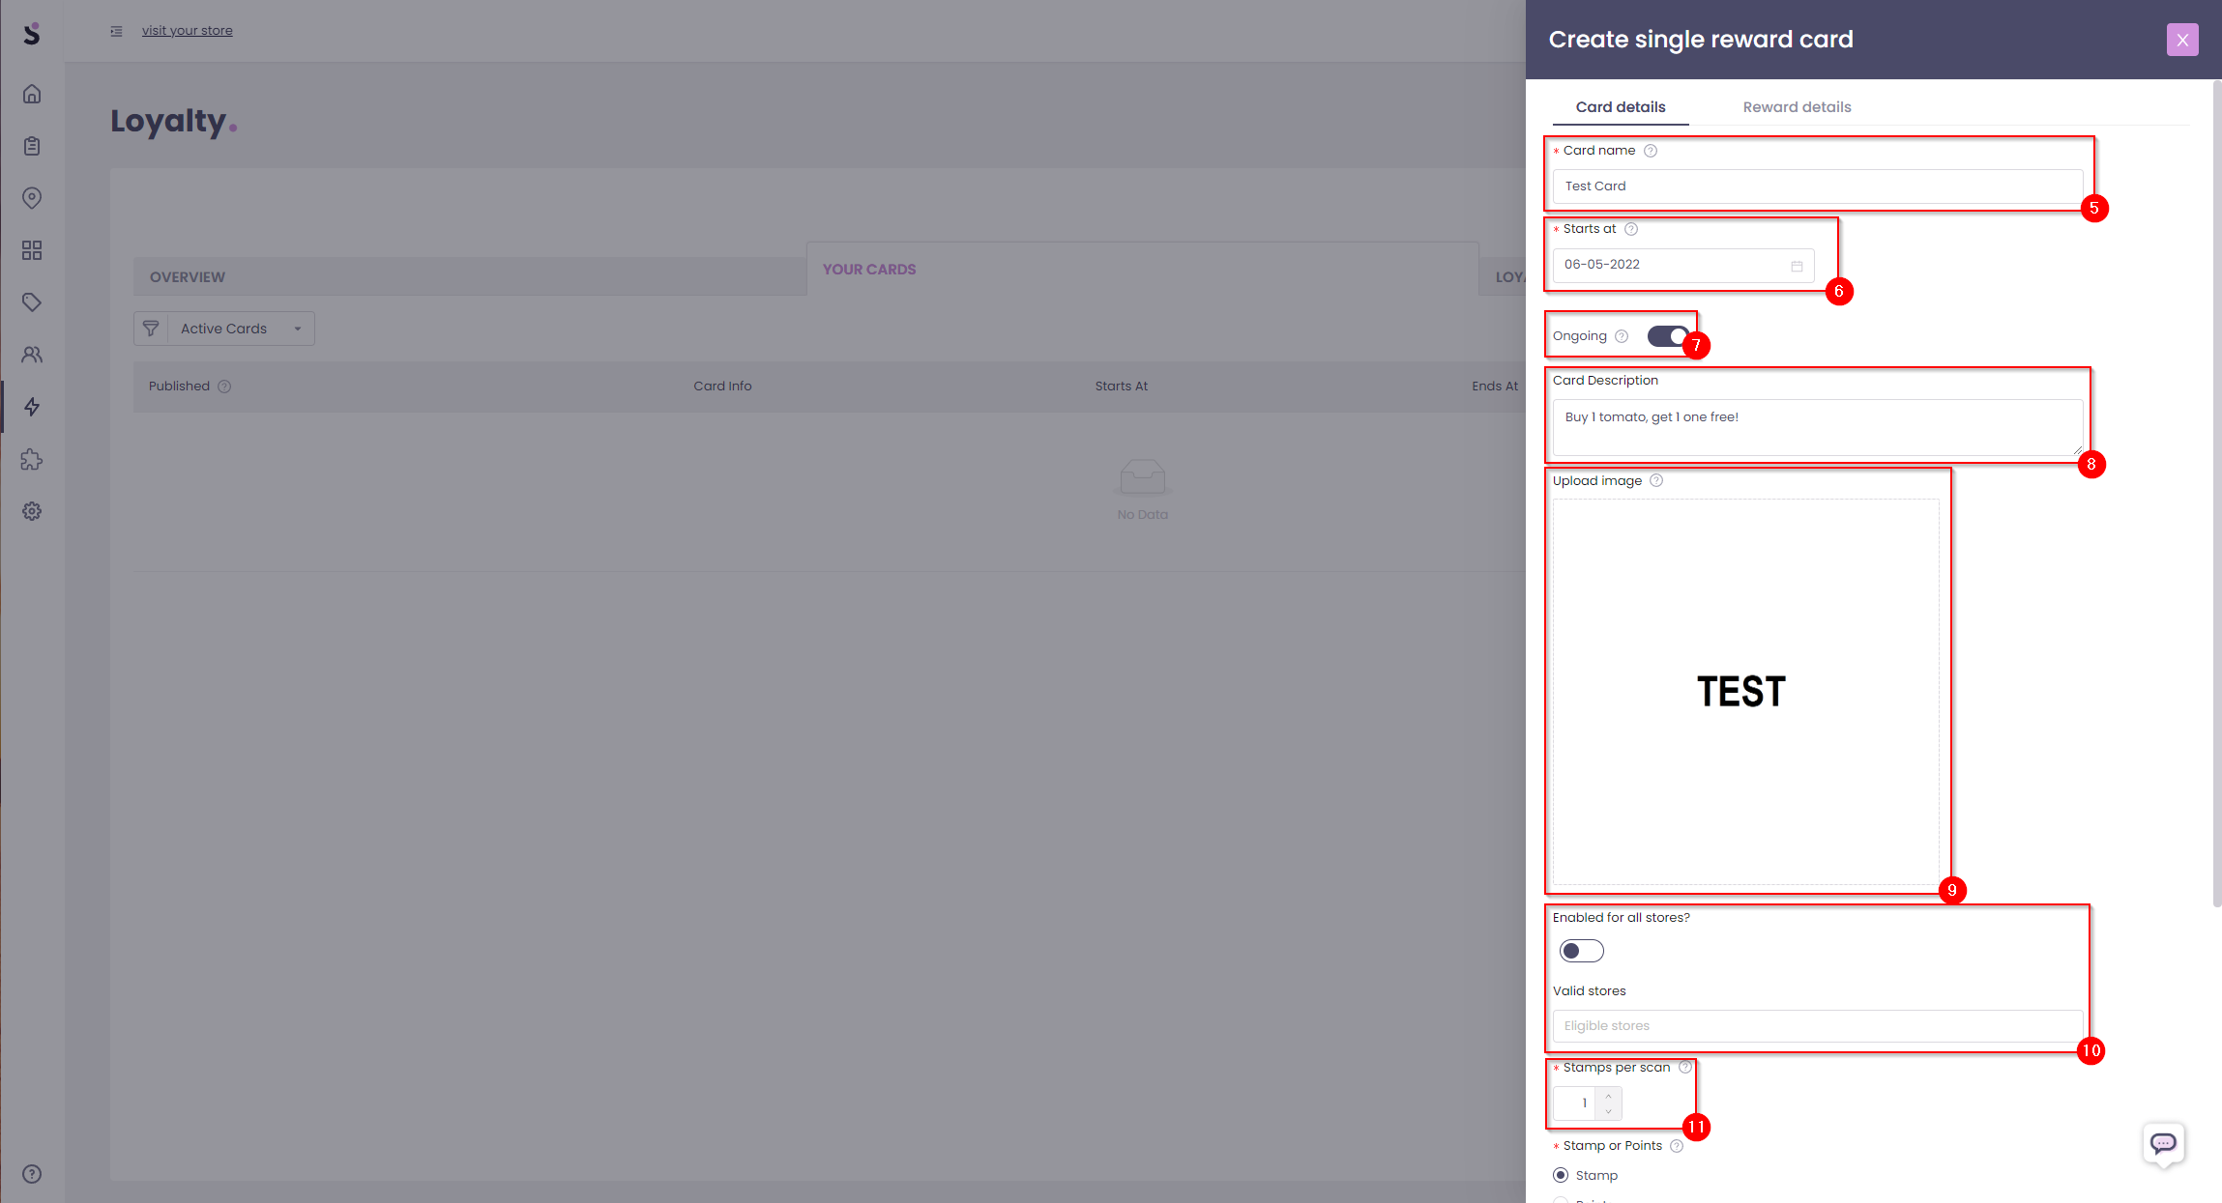Image resolution: width=2222 pixels, height=1203 pixels.
Task: Click the Starts At column header
Action: point(1121,387)
